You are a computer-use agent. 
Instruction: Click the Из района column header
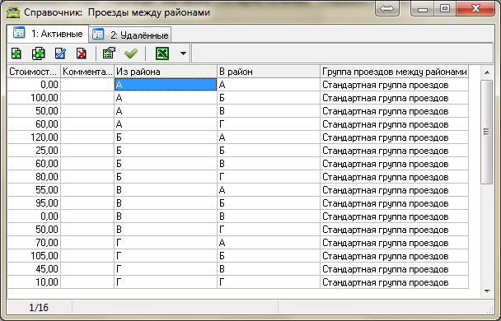(166, 72)
